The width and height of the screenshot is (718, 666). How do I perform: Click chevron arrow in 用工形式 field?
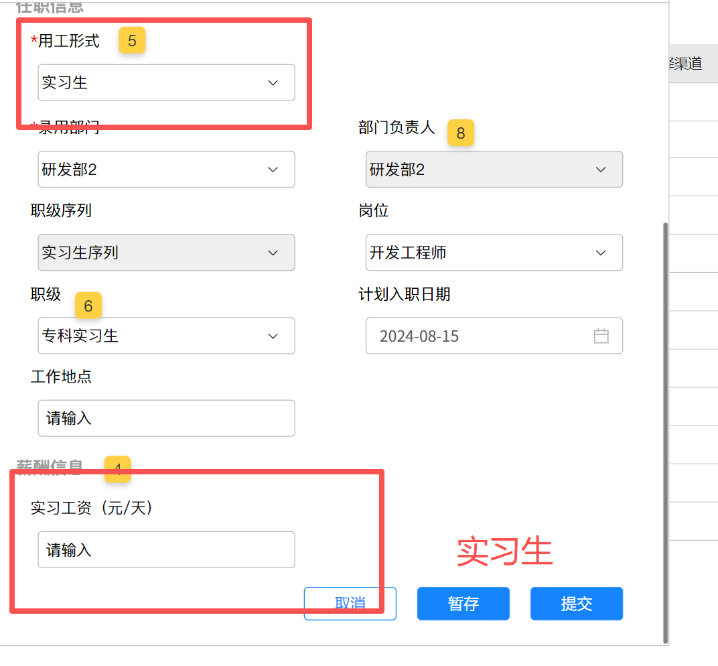273,82
